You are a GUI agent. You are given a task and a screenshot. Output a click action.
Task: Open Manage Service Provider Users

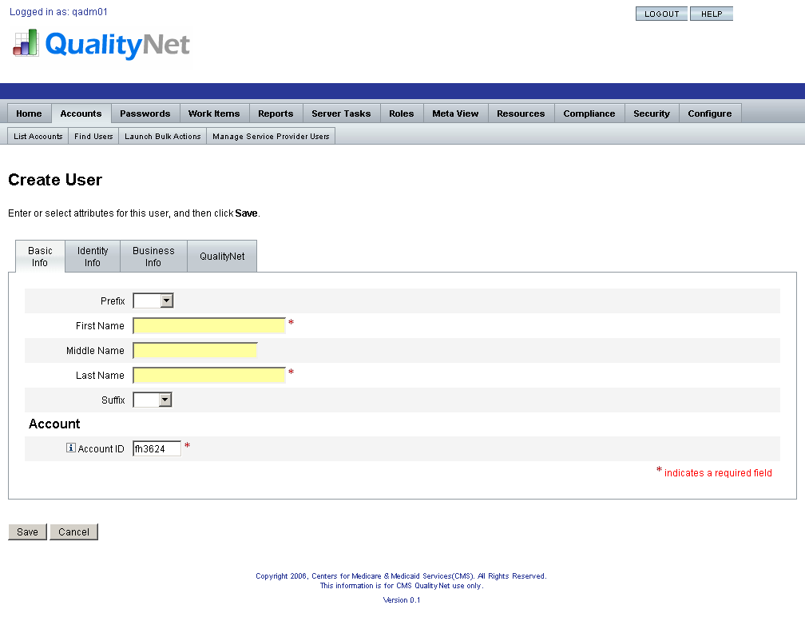click(x=271, y=136)
